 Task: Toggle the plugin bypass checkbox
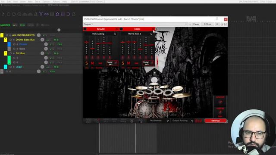(226, 24)
